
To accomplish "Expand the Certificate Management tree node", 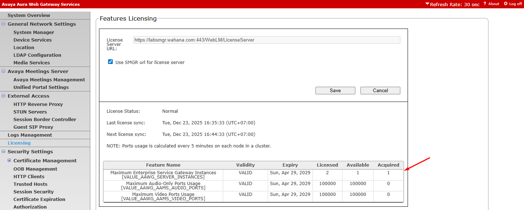I will click(x=9, y=160).
